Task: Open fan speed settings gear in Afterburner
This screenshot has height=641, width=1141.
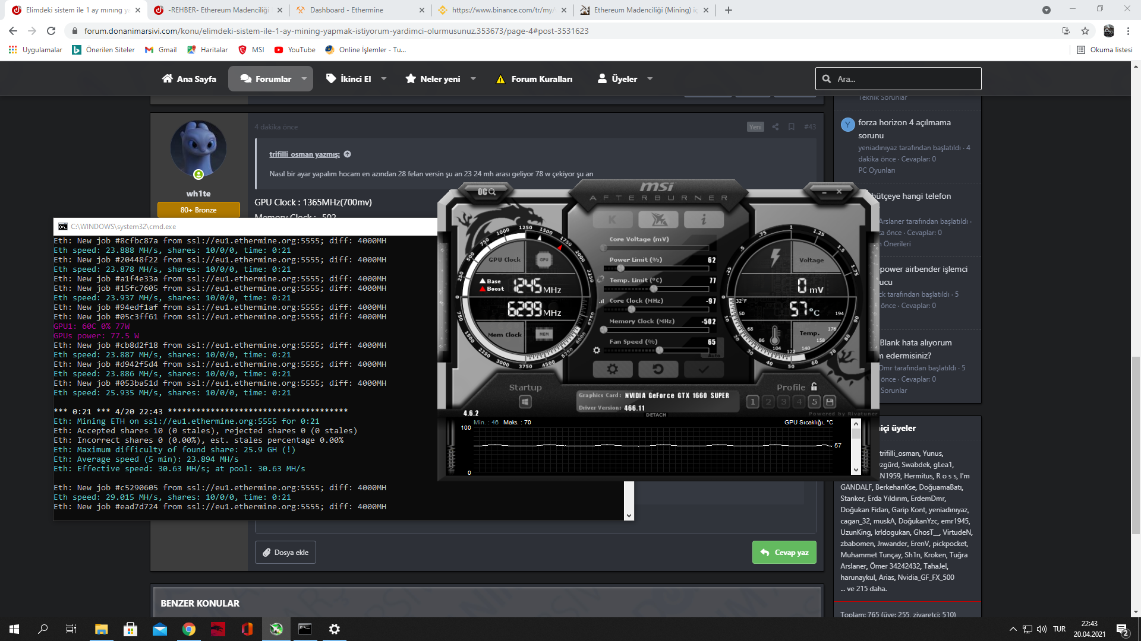Action: [597, 350]
